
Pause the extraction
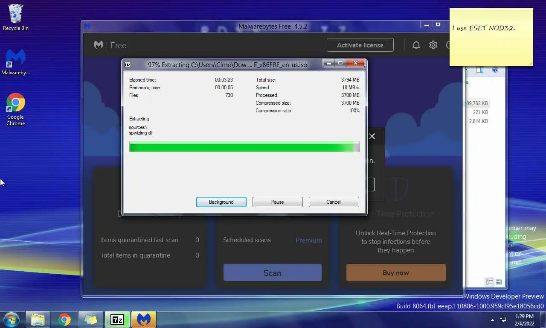(x=277, y=202)
